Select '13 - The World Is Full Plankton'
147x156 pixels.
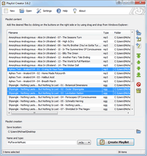[x=69, y=61]
